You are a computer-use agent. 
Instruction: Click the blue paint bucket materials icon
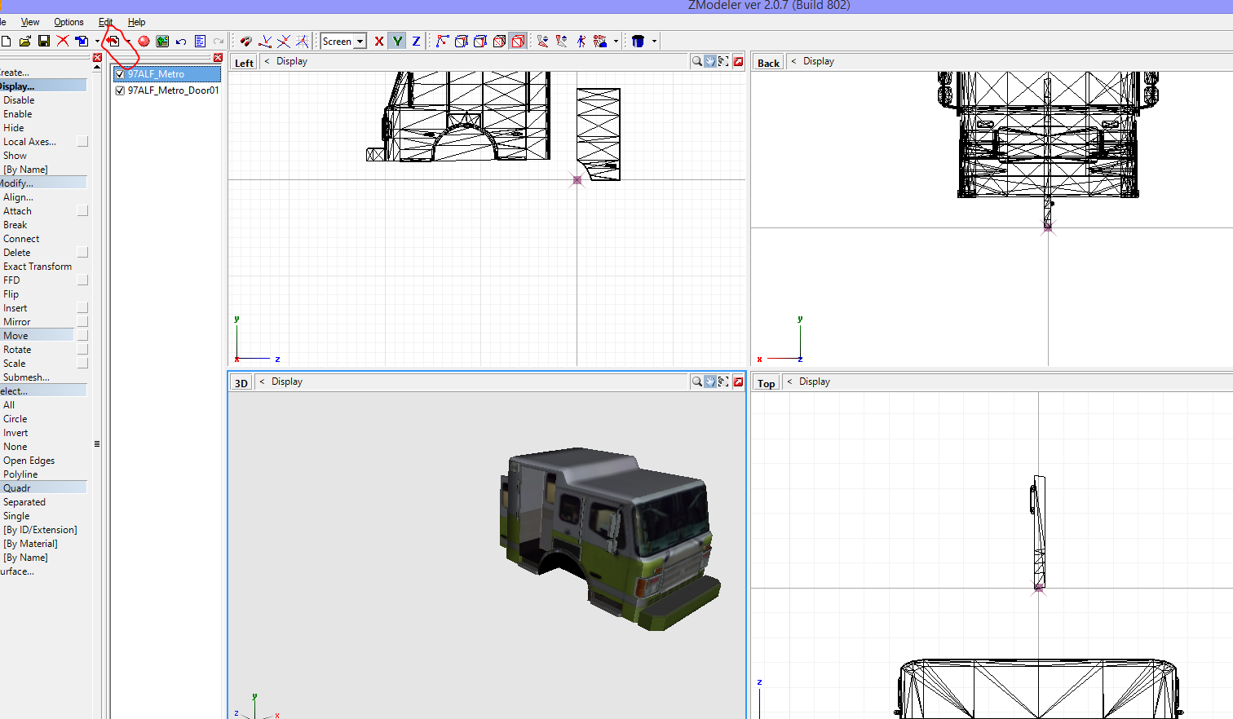point(638,41)
